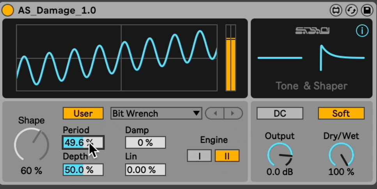
Task: Toggle the device activator power button
Action: 8,10
